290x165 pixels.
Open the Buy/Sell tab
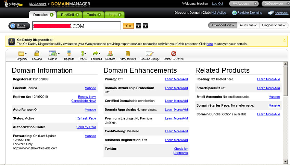(69, 15)
